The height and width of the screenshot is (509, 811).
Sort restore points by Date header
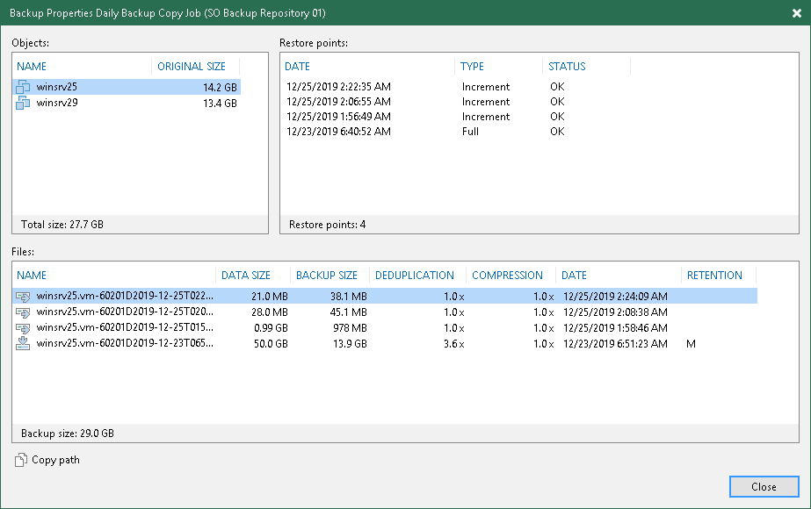coord(298,67)
